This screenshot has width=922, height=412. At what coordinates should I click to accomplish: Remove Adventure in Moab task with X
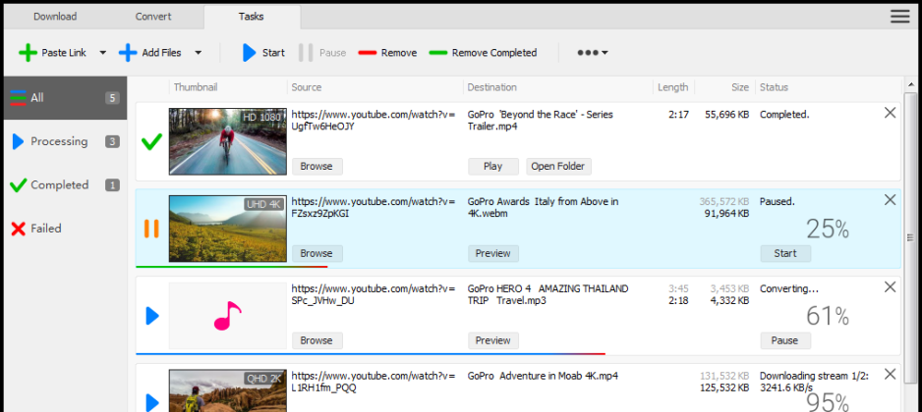pyautogui.click(x=891, y=374)
